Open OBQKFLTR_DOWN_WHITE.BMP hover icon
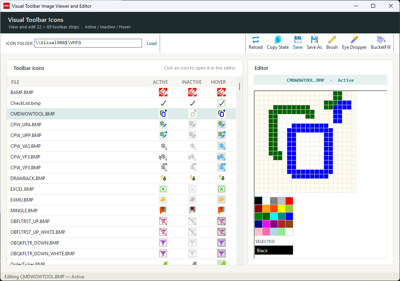400x281 pixels. coord(221,253)
